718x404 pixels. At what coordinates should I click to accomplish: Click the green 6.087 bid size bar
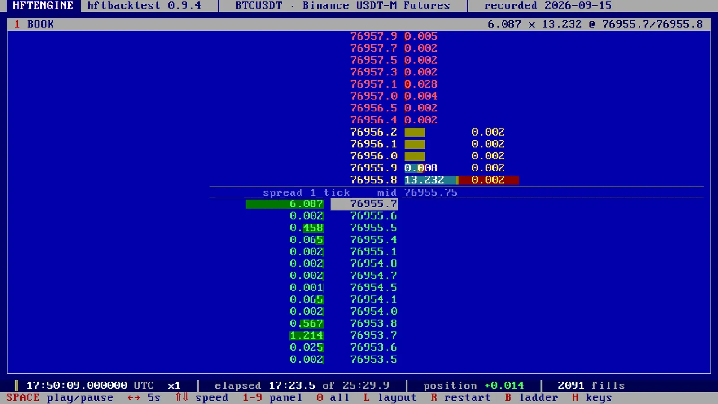[285, 204]
